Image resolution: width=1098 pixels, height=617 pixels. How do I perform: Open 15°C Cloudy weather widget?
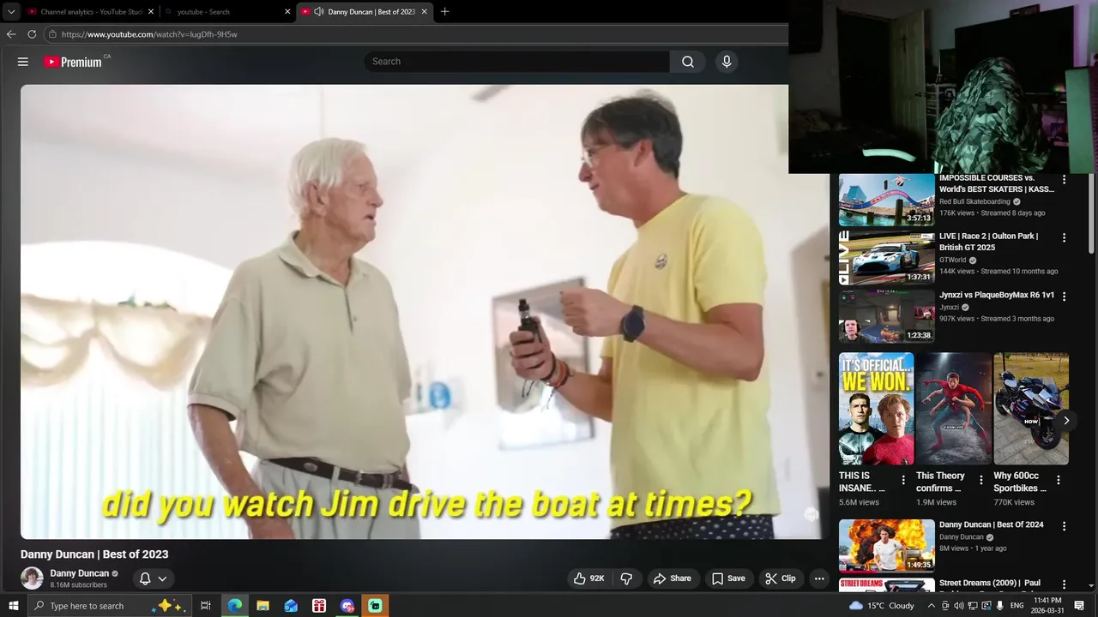tap(882, 606)
